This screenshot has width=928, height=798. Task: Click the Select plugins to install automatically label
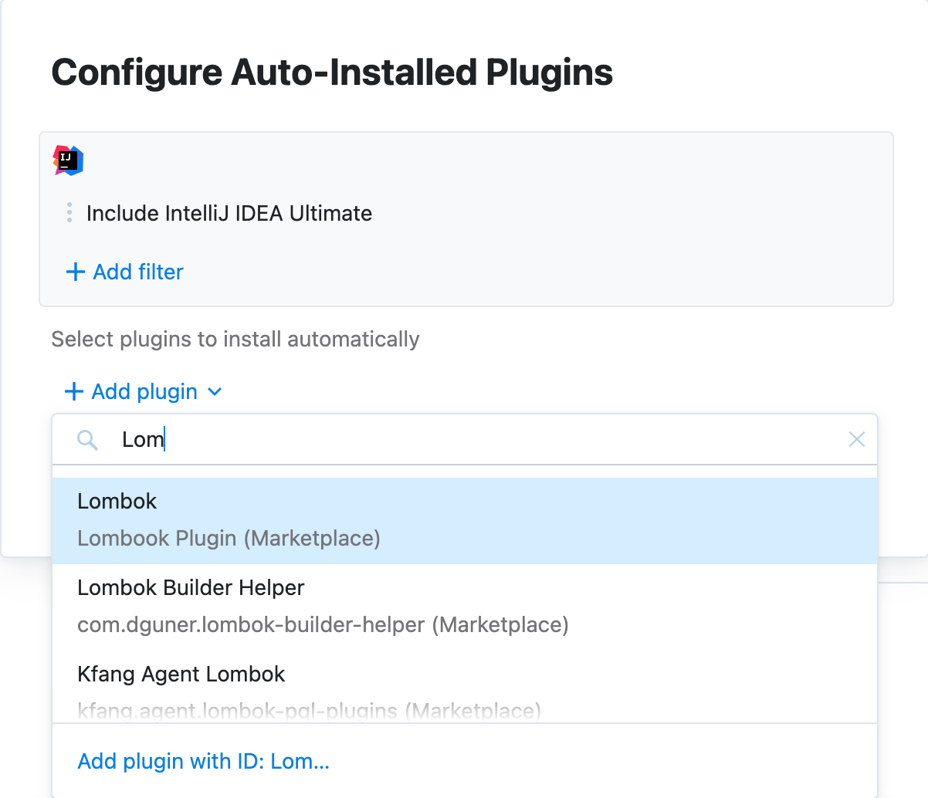[235, 340]
